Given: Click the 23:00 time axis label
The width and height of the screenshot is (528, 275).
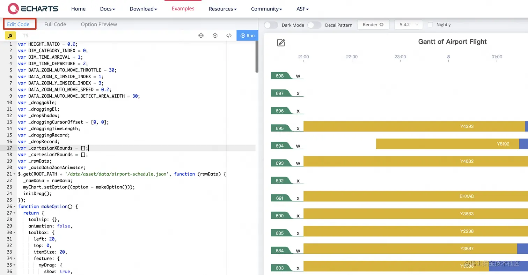Looking at the screenshot, I should [x=400, y=57].
